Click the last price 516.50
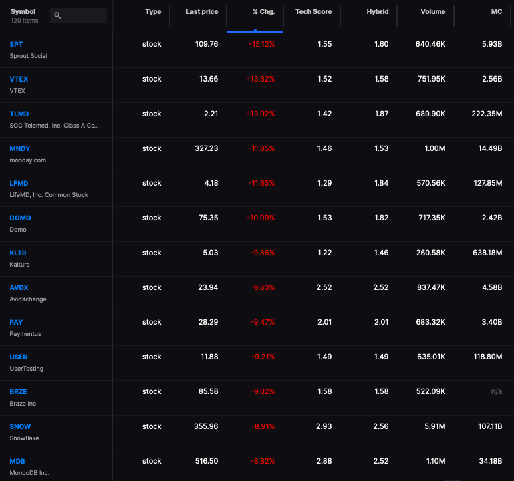 [207, 461]
